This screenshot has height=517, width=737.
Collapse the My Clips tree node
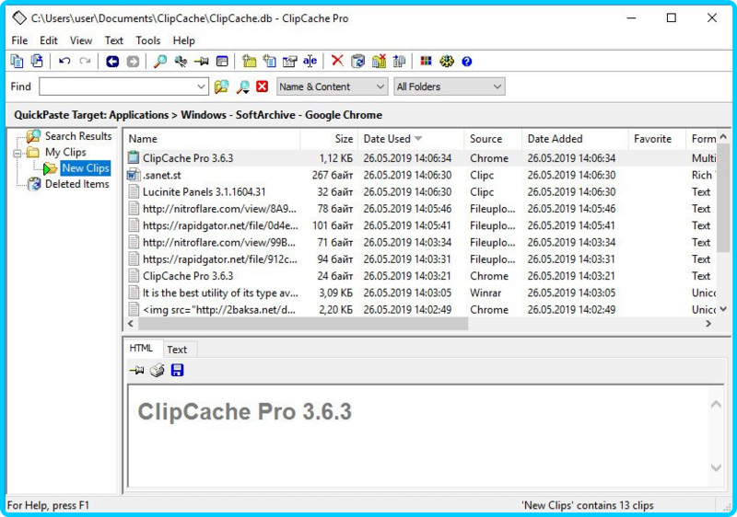18,154
